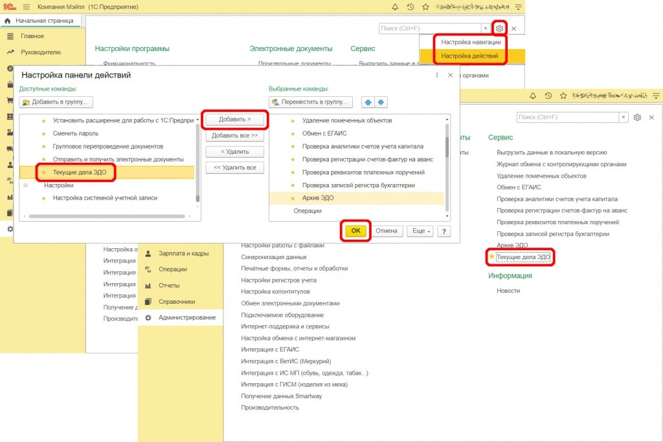The image size is (663, 442).
Task: Open the Справочники sidebar section
Action: click(x=176, y=301)
